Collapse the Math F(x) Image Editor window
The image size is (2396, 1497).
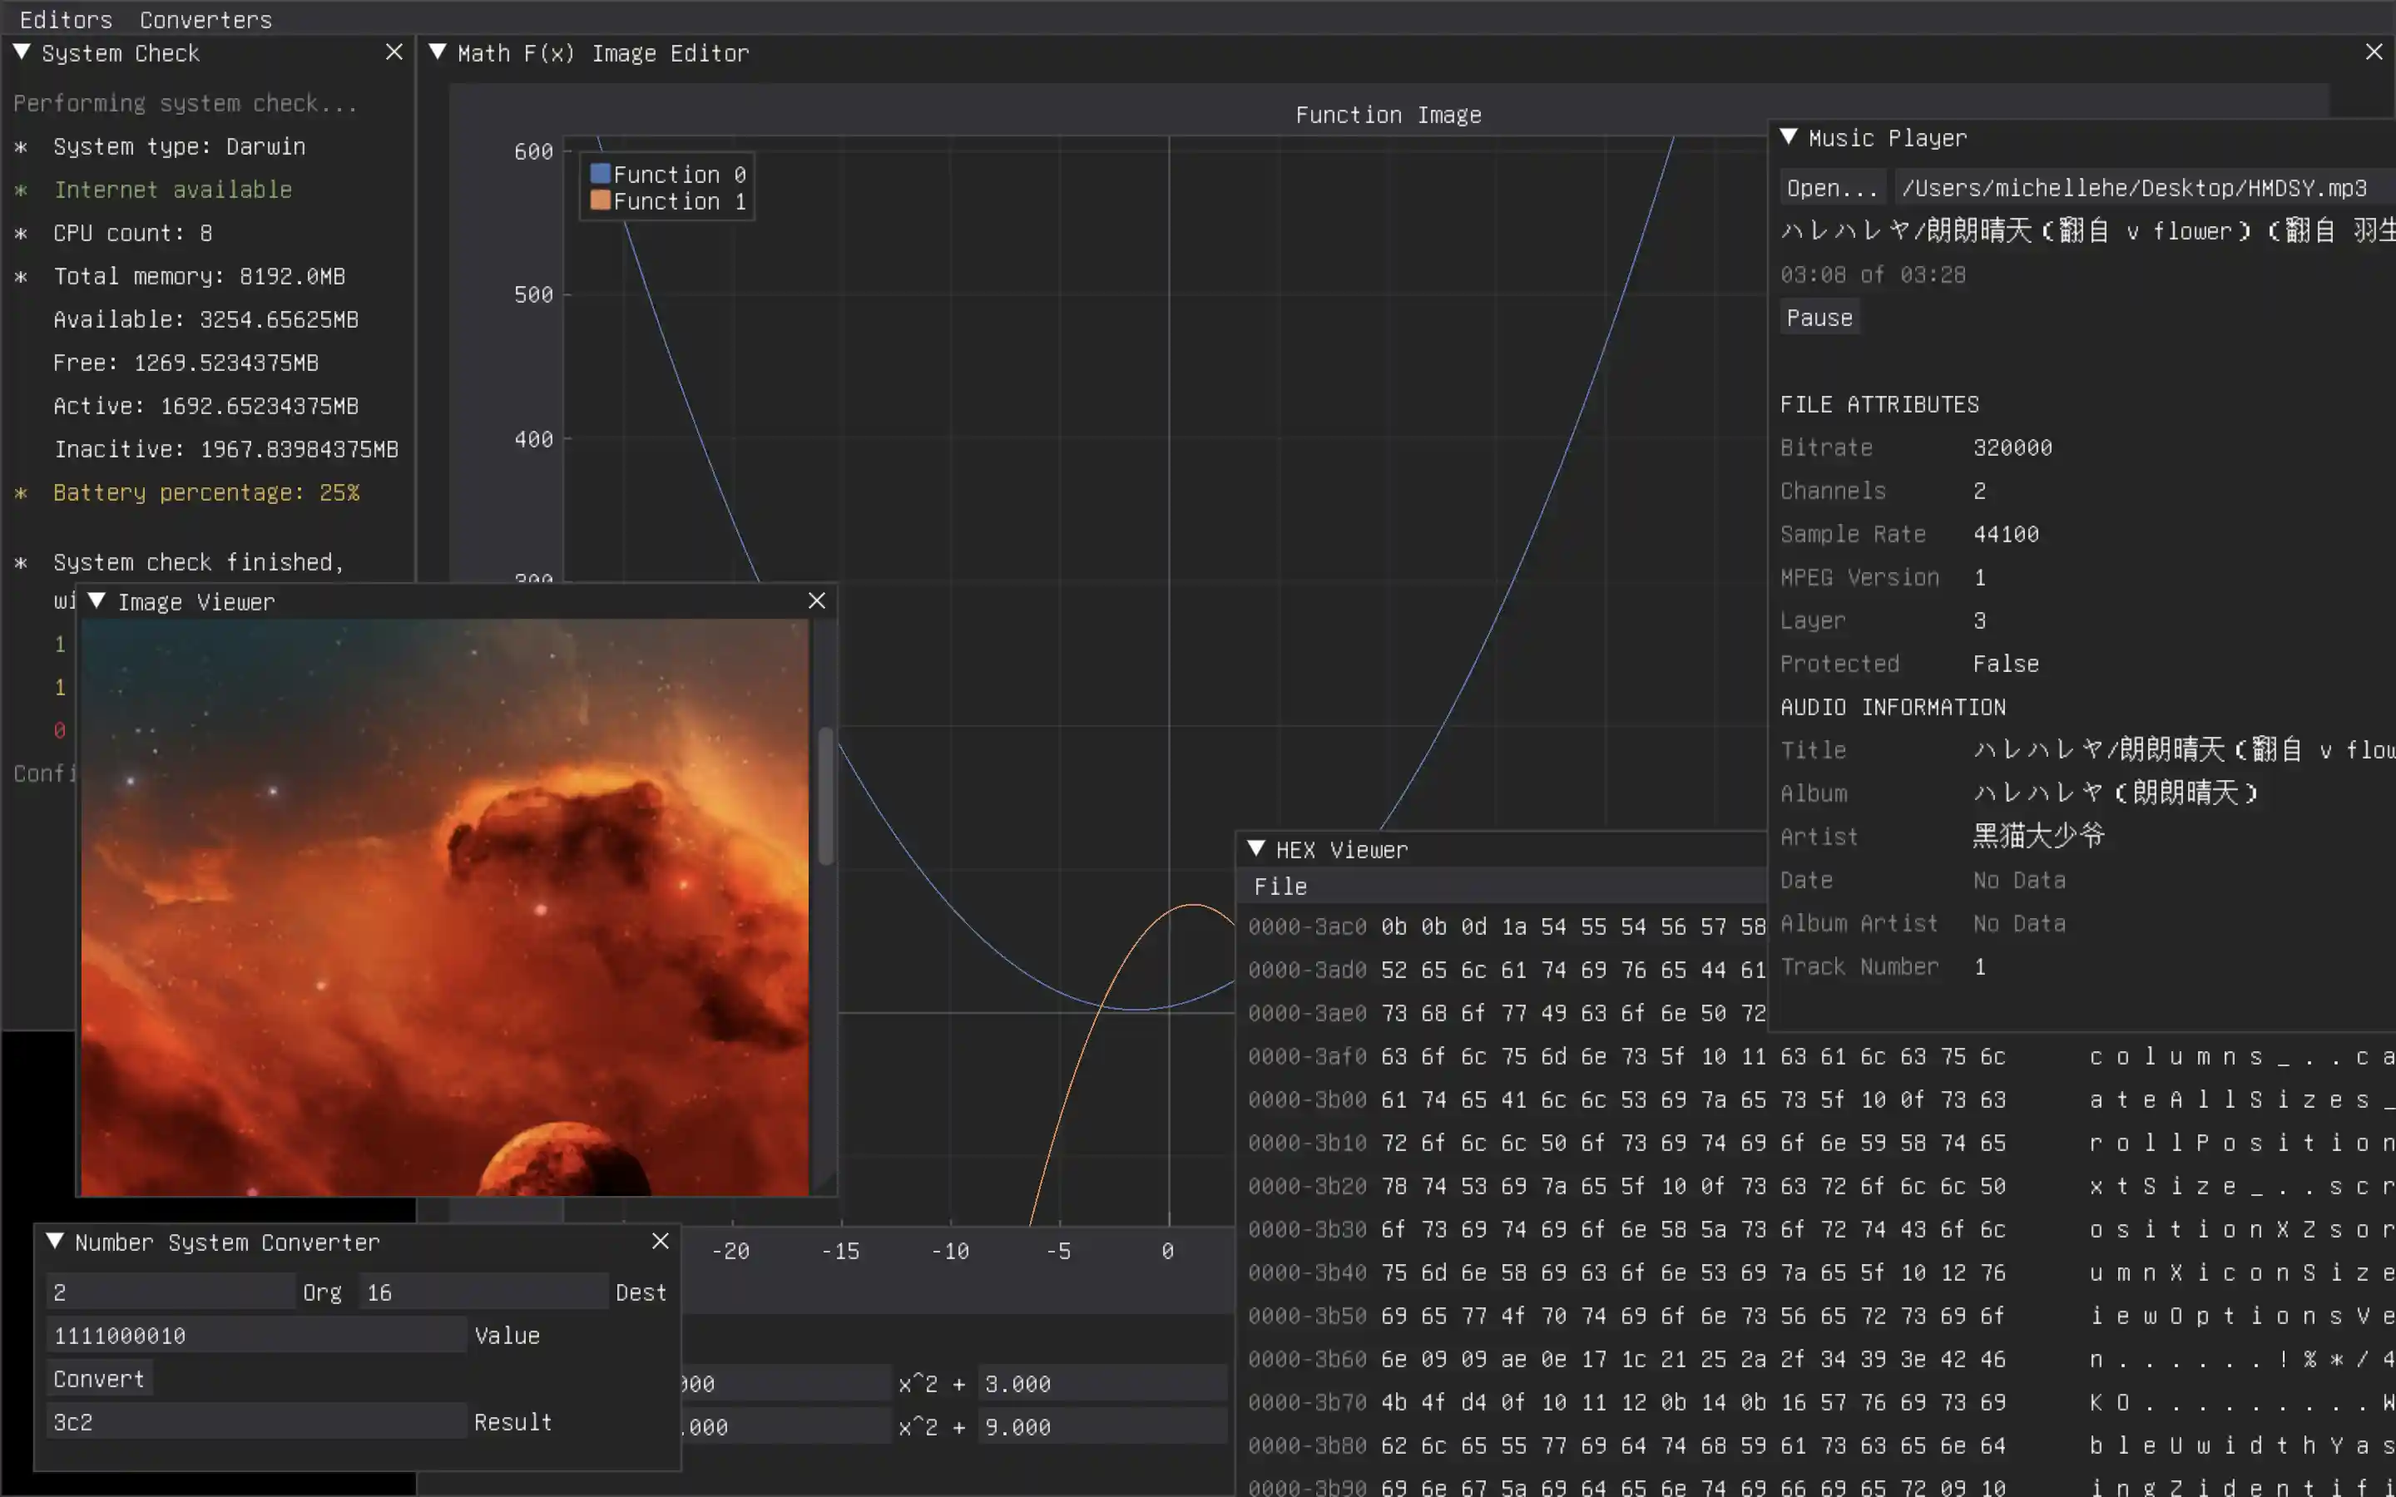tap(437, 52)
